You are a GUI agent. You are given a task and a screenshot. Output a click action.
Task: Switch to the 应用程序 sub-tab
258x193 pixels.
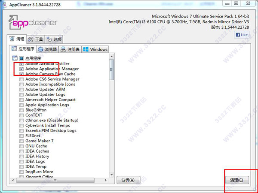[23, 49]
